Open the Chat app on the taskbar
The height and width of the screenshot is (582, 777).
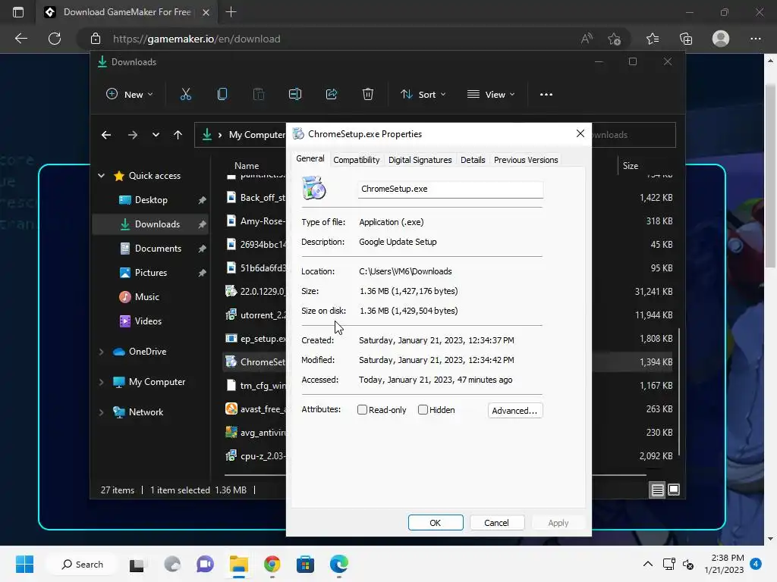(x=205, y=564)
